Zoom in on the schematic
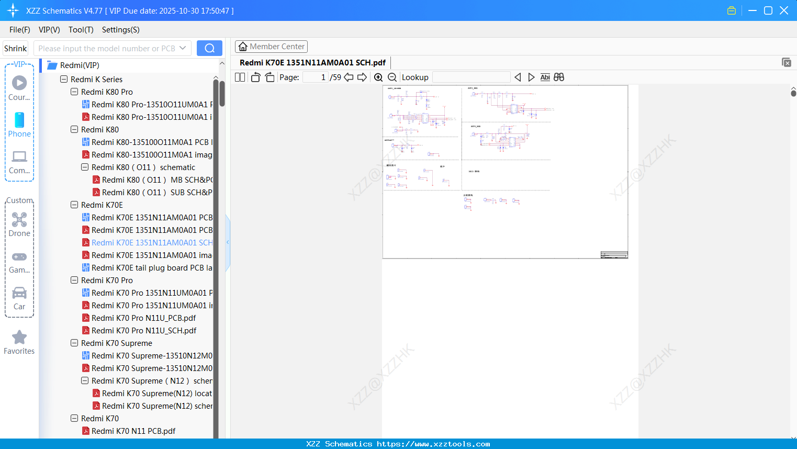The image size is (797, 449). click(378, 77)
